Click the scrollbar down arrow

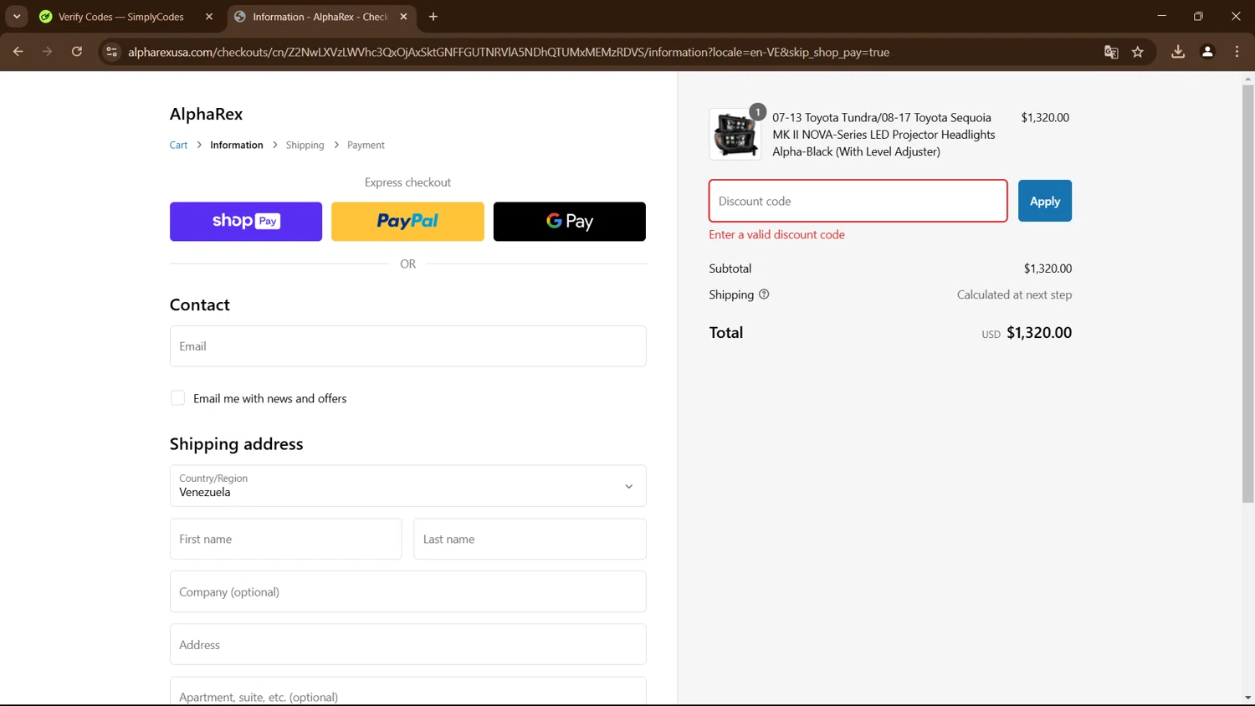(1247, 698)
